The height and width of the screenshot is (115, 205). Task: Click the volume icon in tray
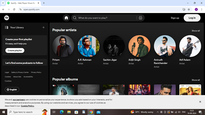click(x=179, y=112)
